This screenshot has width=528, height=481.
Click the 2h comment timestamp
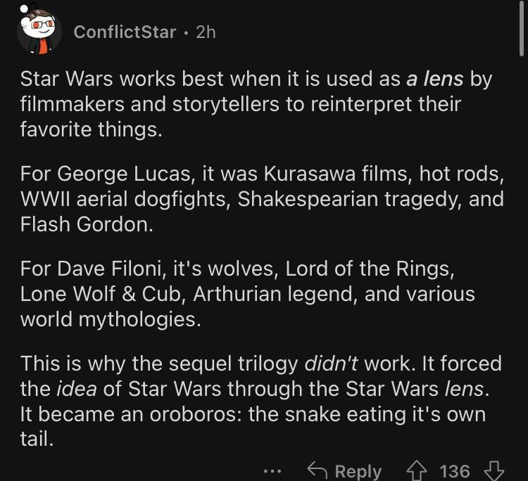(x=206, y=32)
